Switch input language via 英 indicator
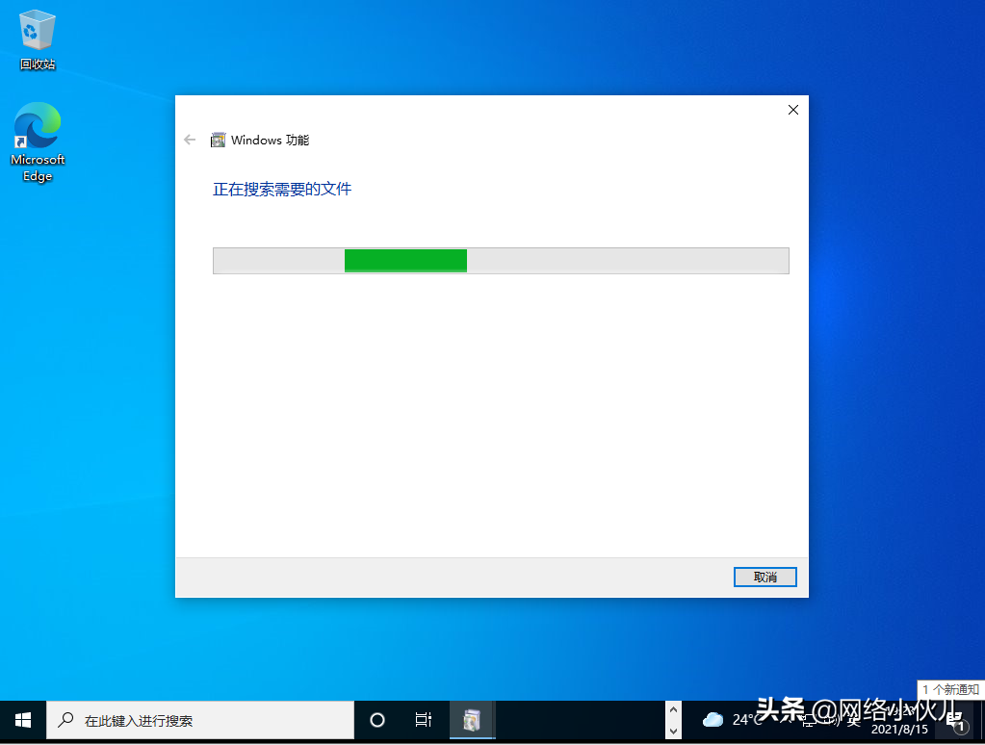The height and width of the screenshot is (745, 985). (853, 721)
